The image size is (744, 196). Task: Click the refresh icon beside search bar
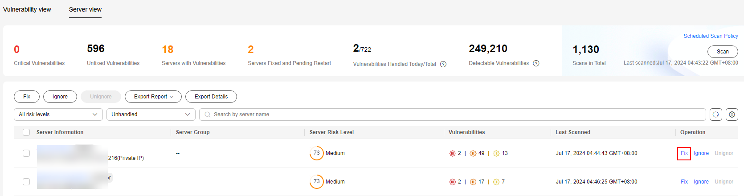click(x=716, y=114)
